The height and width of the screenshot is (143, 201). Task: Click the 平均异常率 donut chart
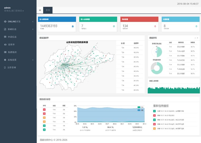157,68
